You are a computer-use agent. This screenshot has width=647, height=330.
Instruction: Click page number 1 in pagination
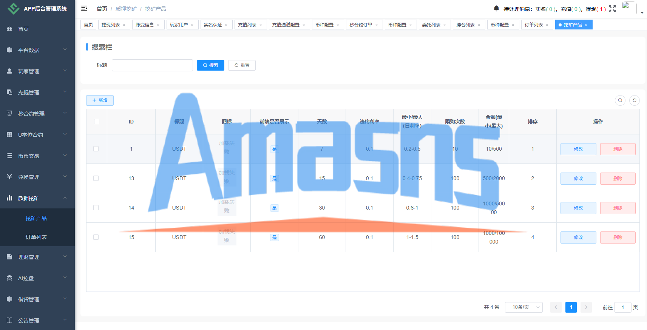pyautogui.click(x=571, y=307)
